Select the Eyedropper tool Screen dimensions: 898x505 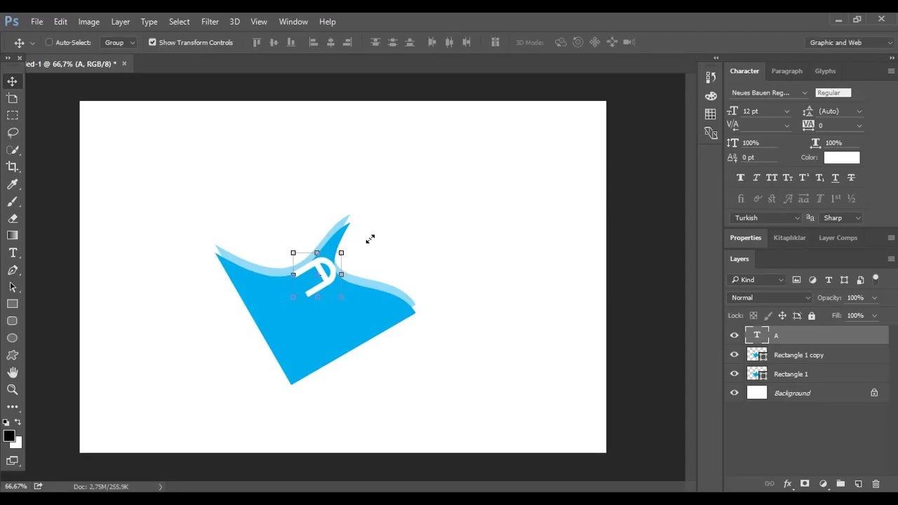pos(13,184)
